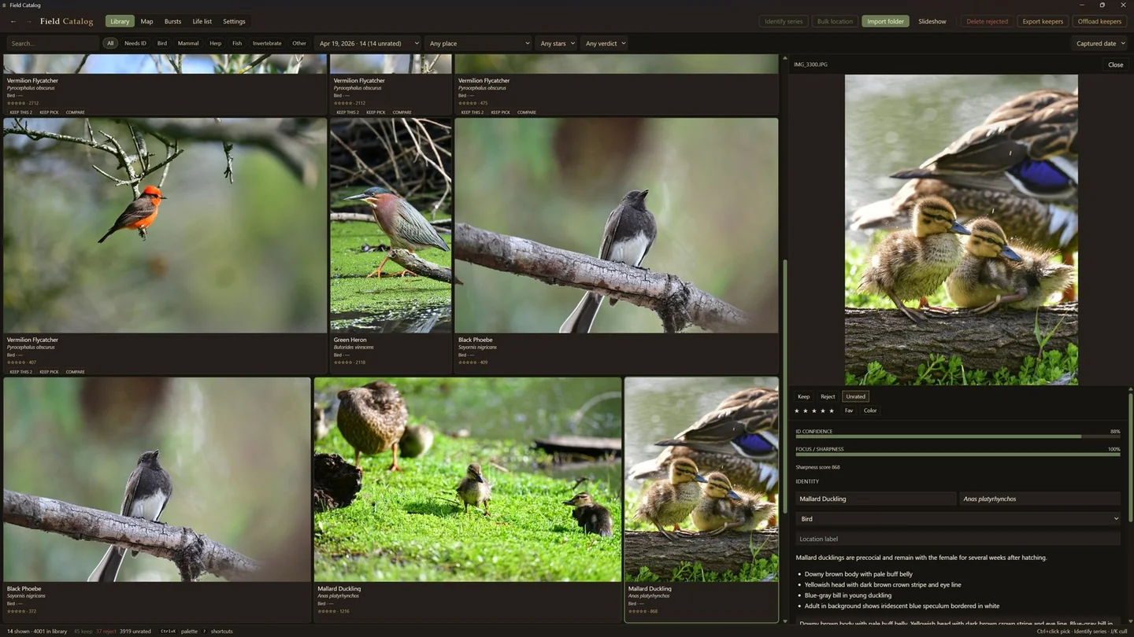1134x637 pixels.
Task: Switch to the Bursts tab
Action: pyautogui.click(x=172, y=21)
